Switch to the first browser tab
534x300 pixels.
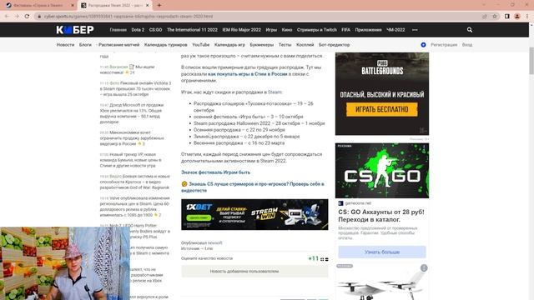[38, 6]
